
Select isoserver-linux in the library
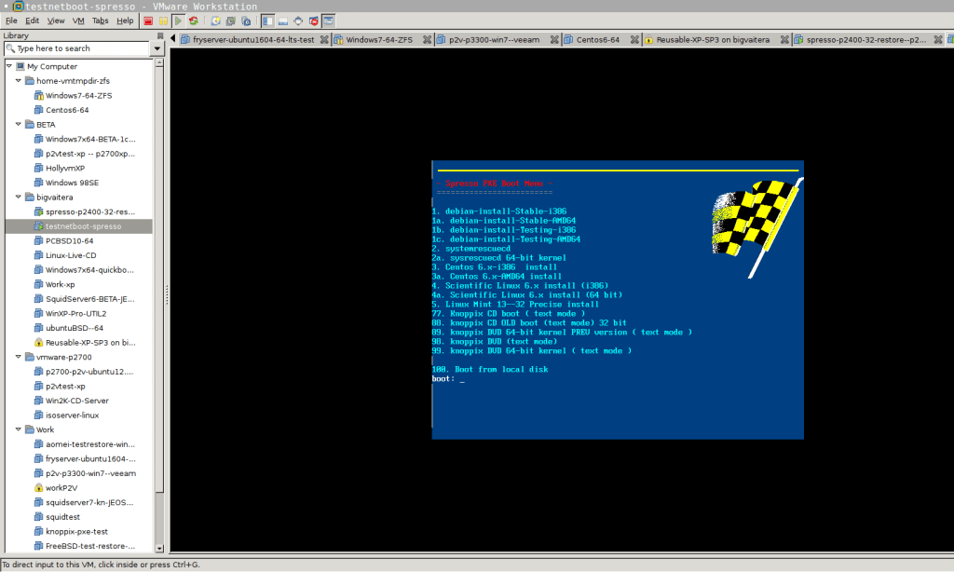(72, 415)
